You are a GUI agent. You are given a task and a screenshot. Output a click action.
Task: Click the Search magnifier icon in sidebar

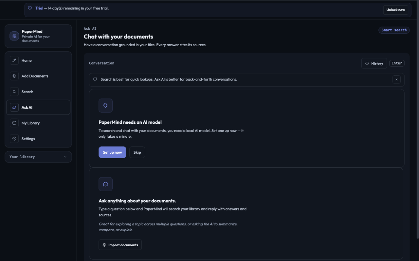click(x=14, y=92)
